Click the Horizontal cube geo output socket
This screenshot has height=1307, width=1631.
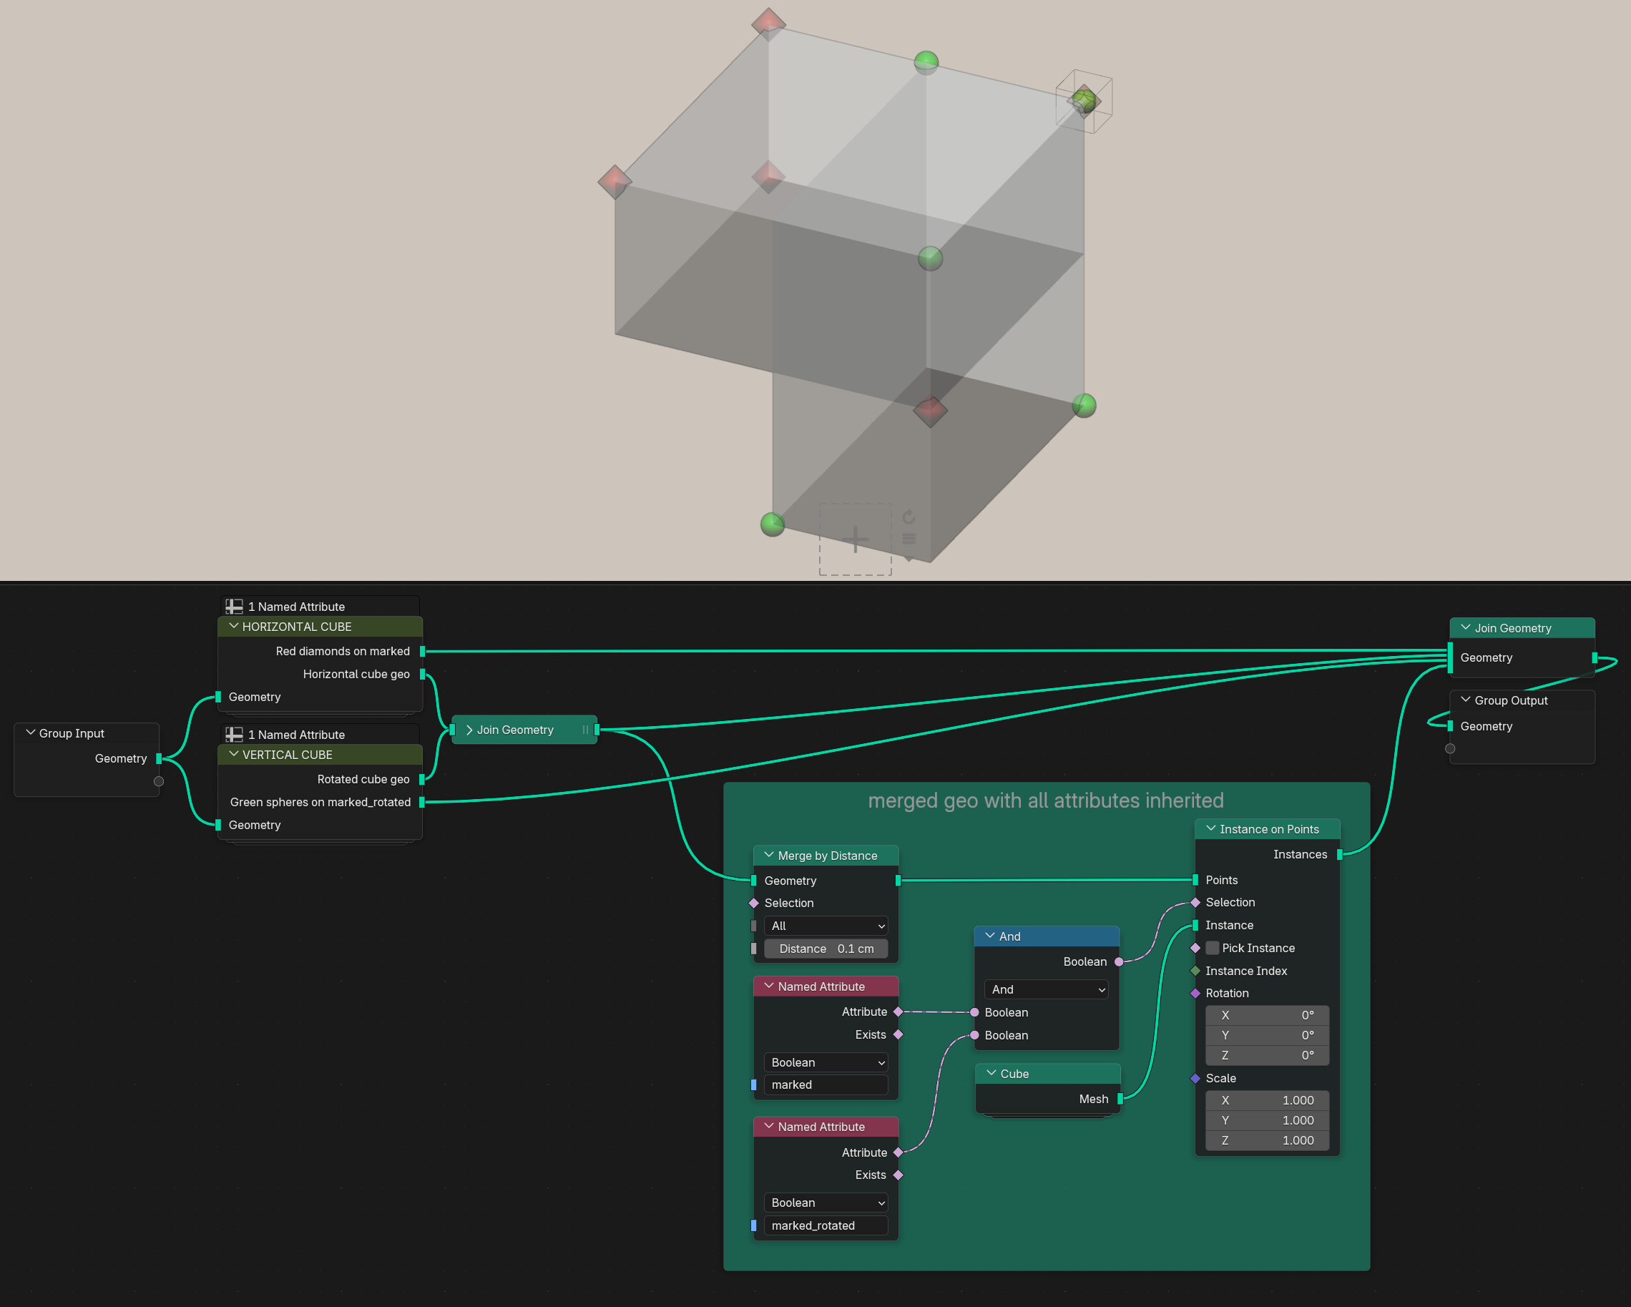tap(422, 674)
